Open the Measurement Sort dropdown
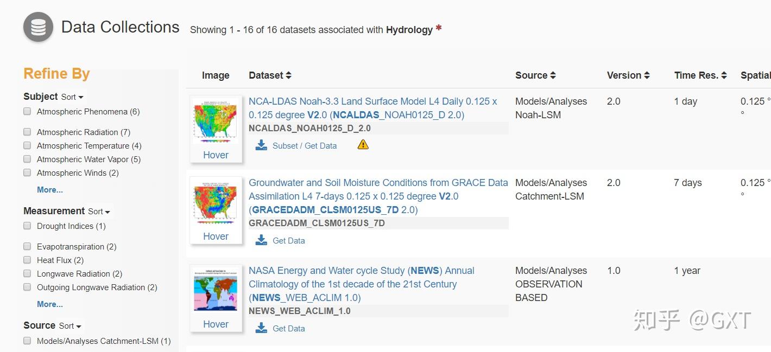 click(99, 212)
